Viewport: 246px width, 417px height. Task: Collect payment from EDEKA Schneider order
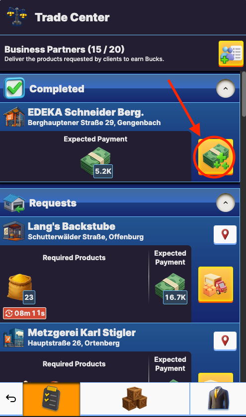pos(215,157)
